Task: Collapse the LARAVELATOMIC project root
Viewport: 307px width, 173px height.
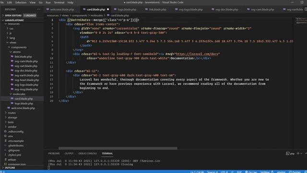Action: [3, 20]
